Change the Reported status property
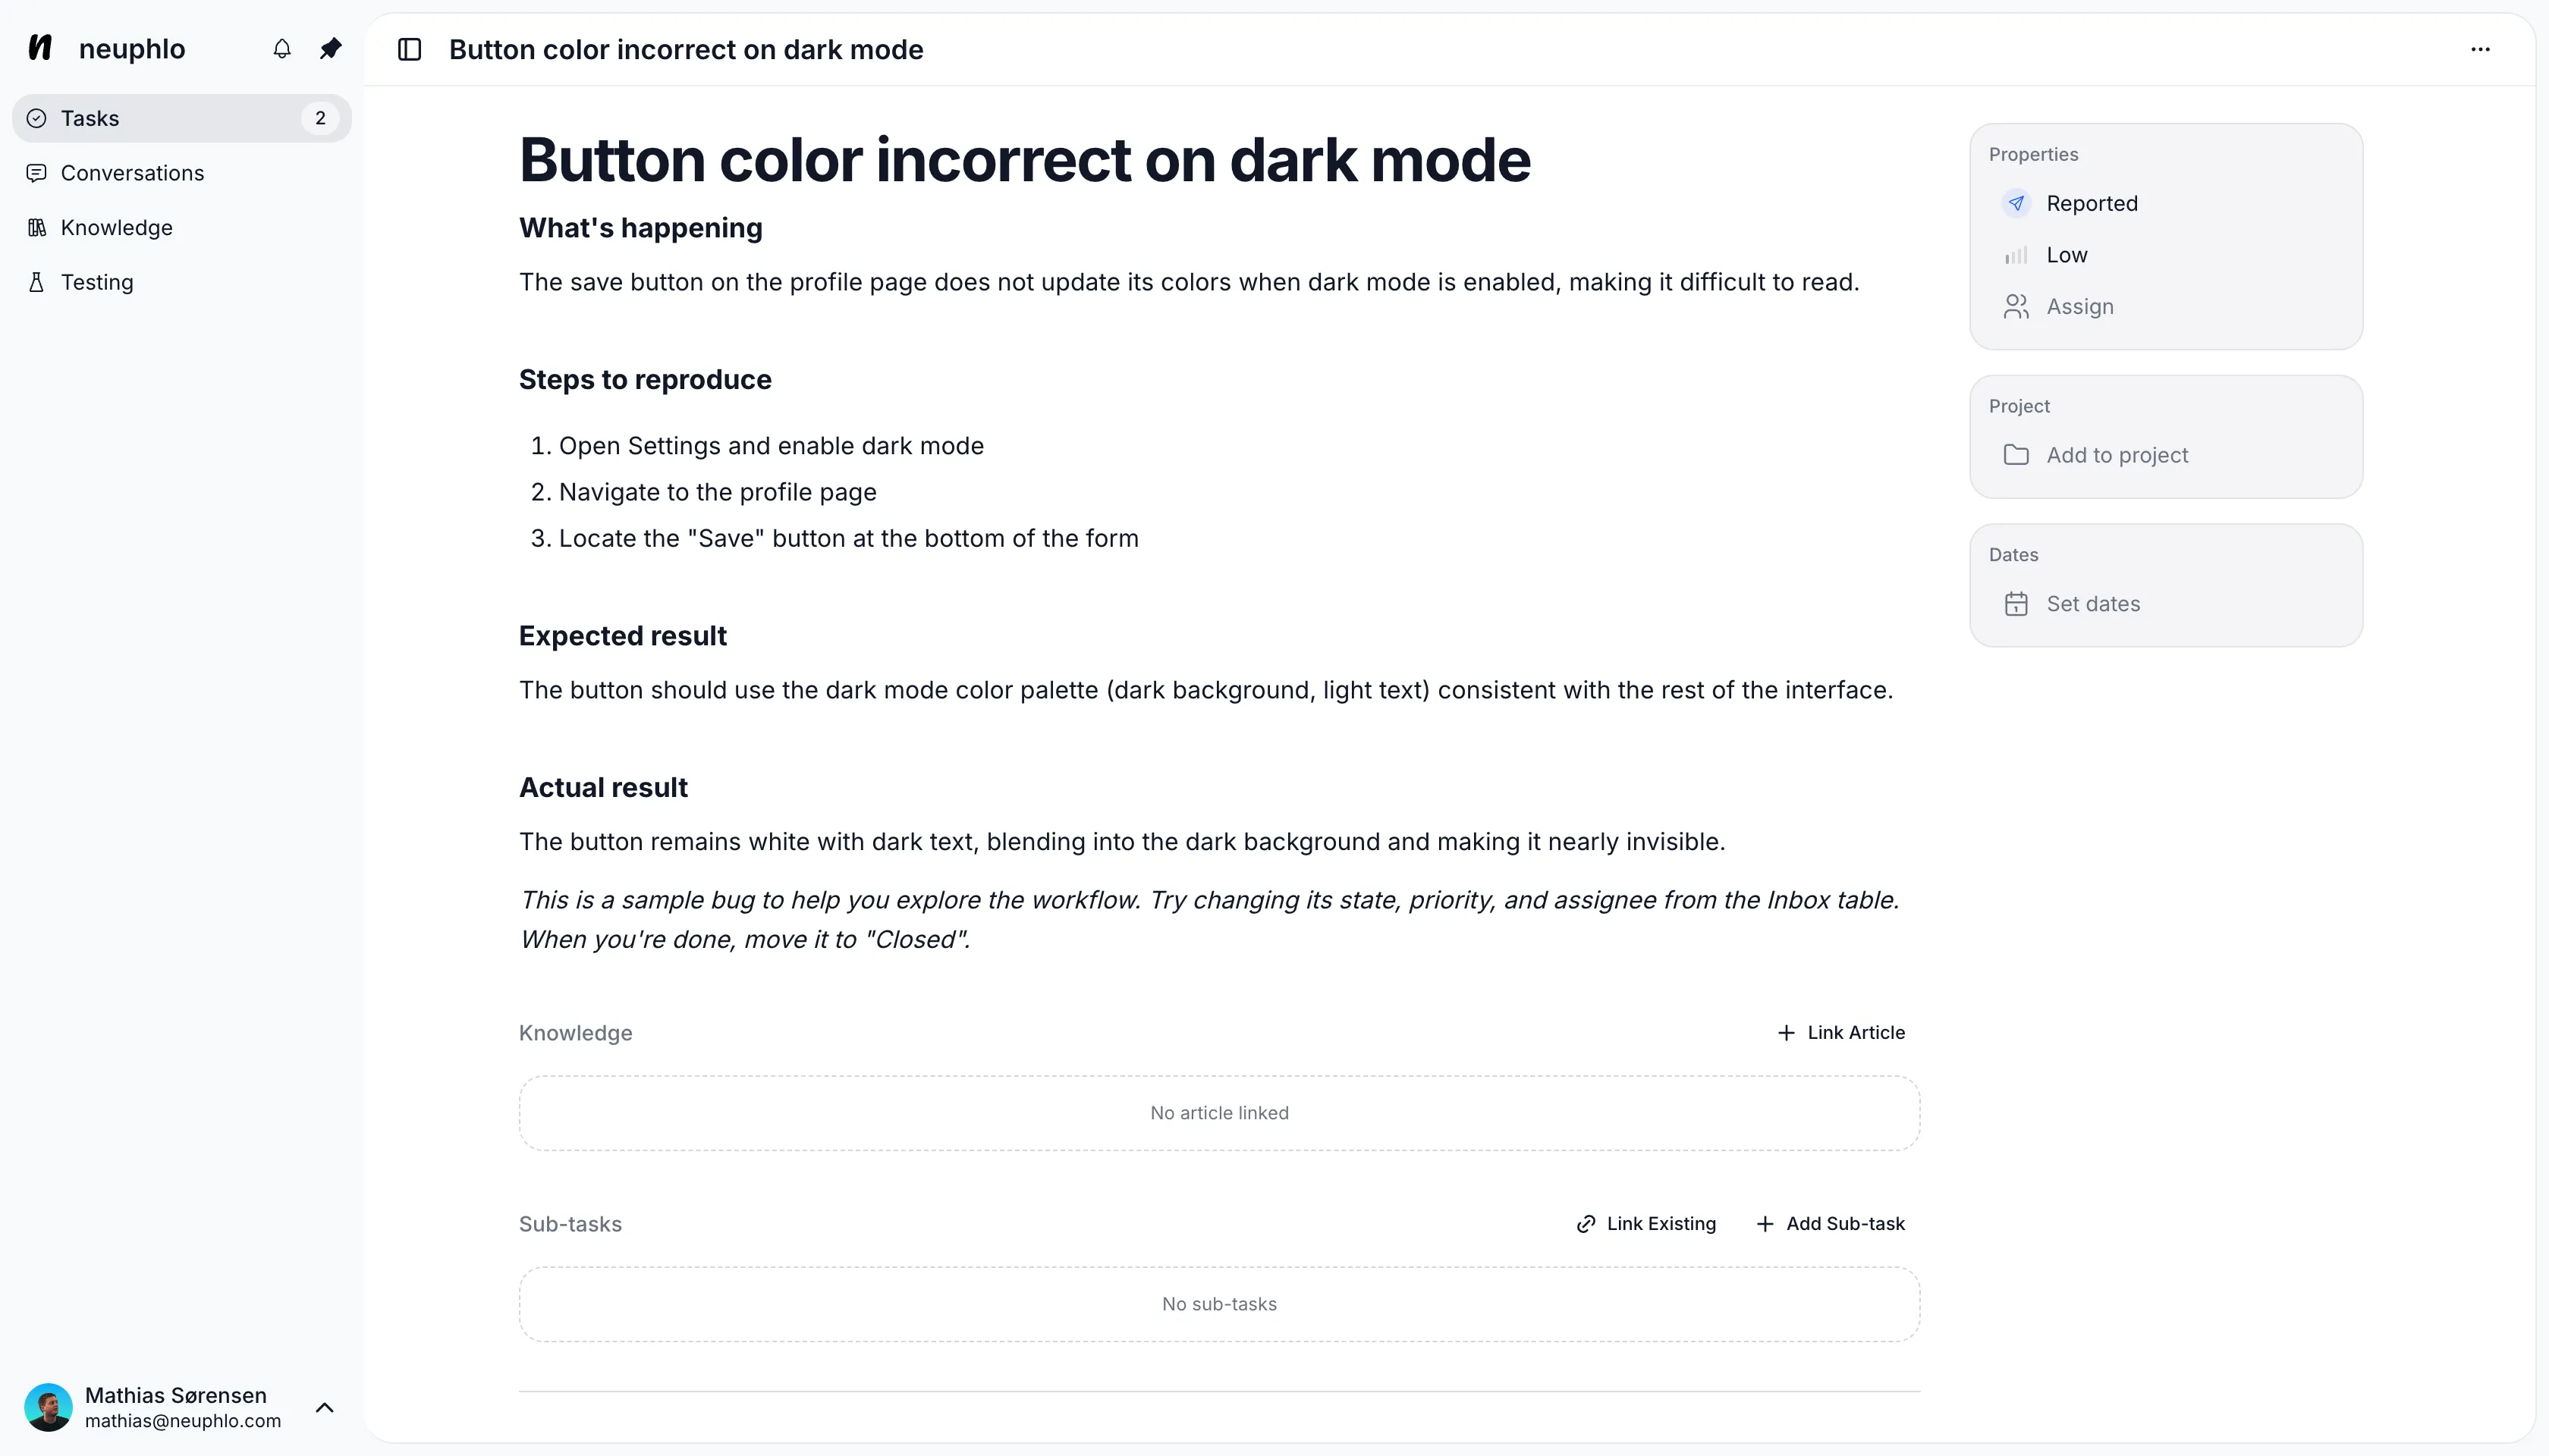This screenshot has width=2549, height=1456. coord(2091,204)
